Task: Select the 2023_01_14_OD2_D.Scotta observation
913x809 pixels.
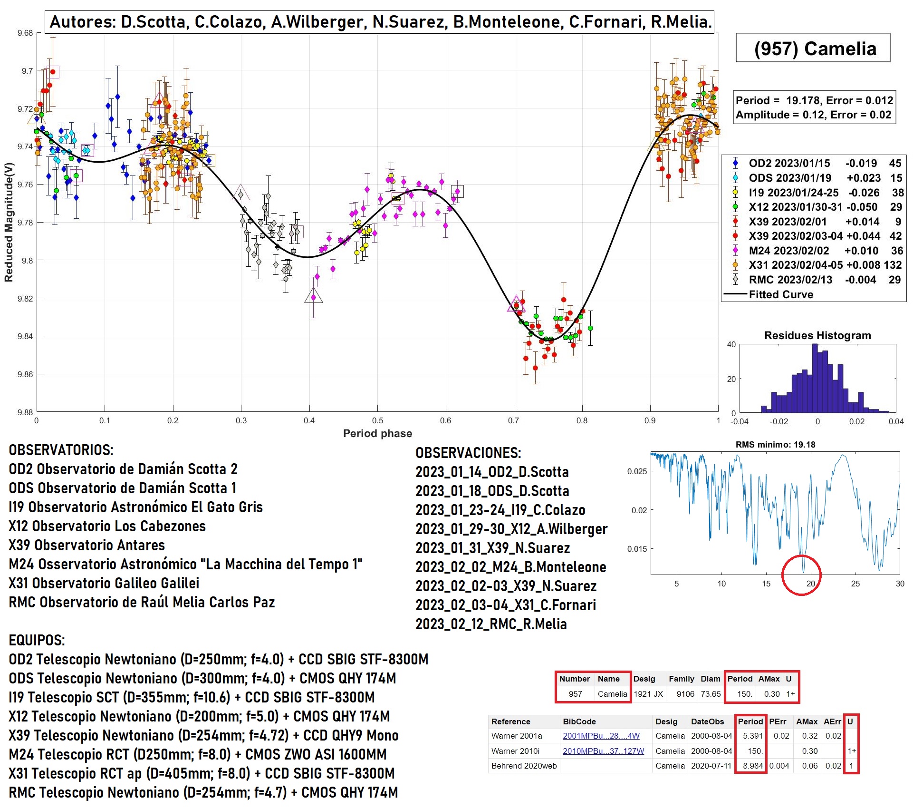Action: 492,472
